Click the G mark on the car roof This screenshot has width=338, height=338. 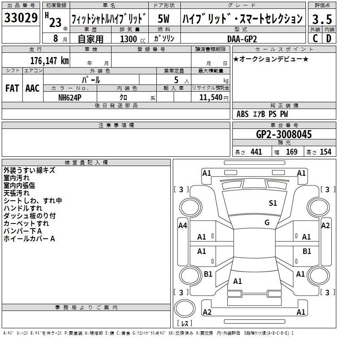coord(267,223)
